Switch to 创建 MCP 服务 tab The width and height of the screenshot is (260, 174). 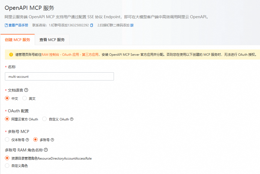pos(17,40)
